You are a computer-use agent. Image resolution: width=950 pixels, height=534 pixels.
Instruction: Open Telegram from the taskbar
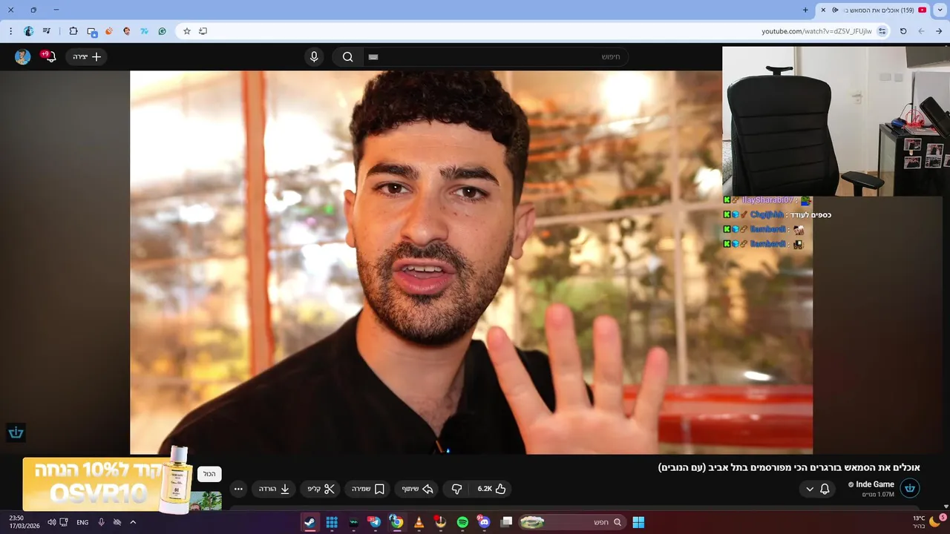[375, 522]
